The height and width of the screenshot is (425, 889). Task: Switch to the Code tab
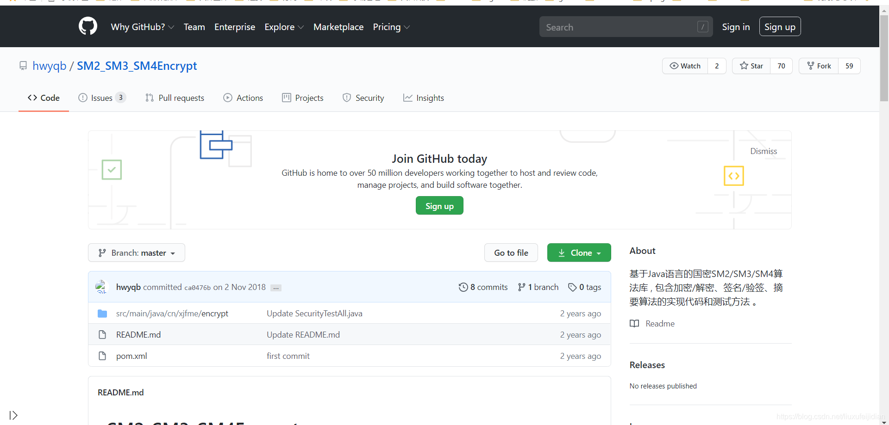(x=44, y=98)
